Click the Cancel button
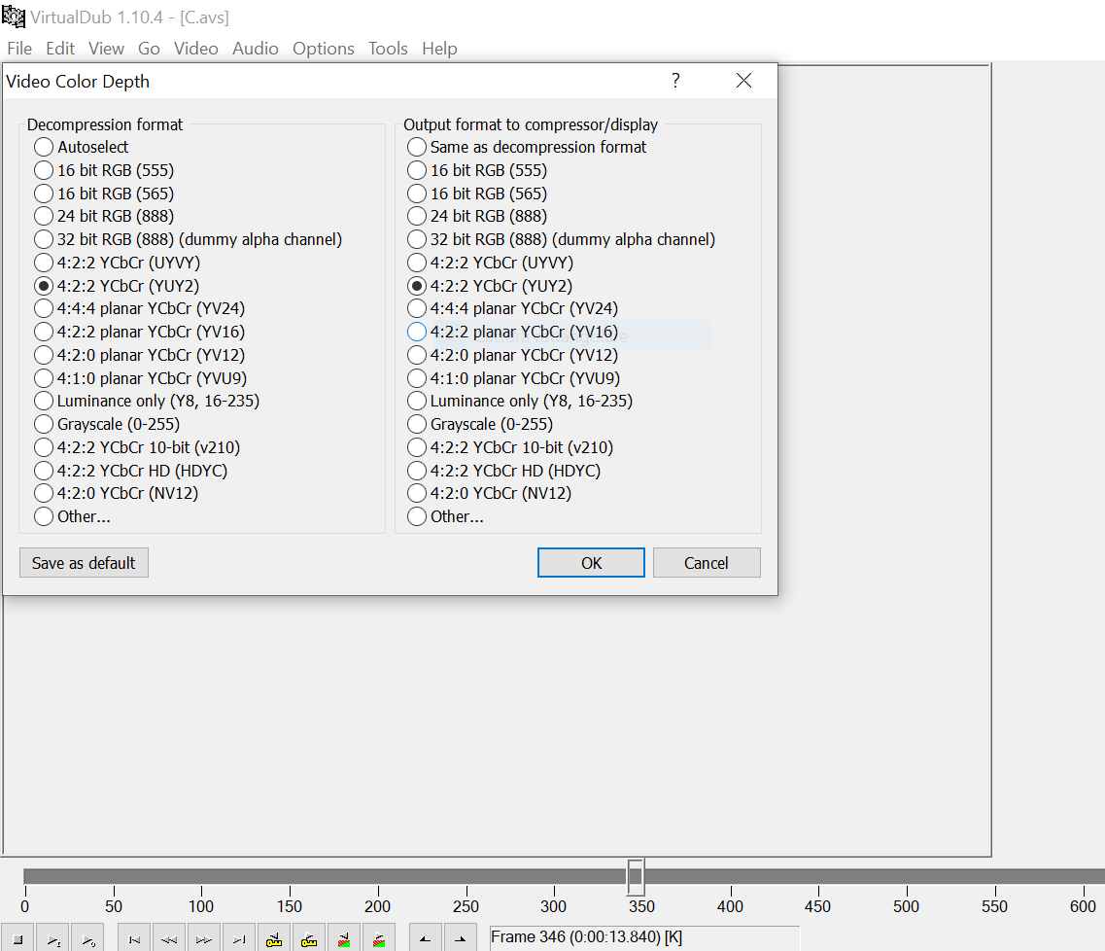 click(707, 563)
